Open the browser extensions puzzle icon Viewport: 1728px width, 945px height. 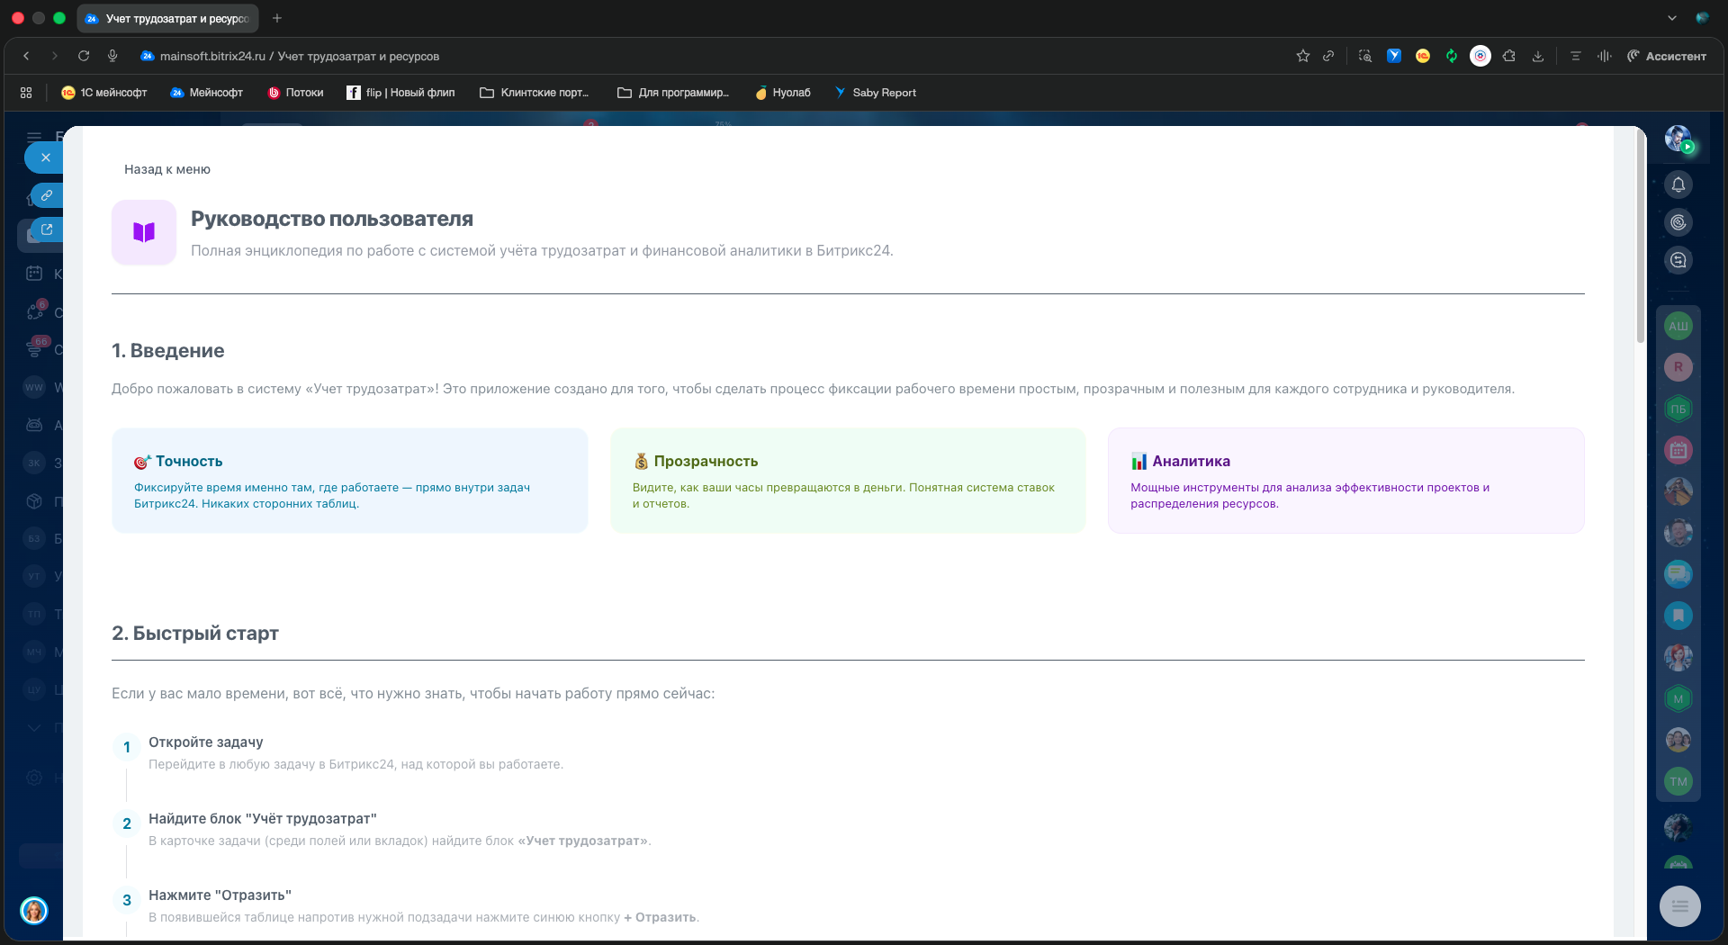click(x=1509, y=56)
